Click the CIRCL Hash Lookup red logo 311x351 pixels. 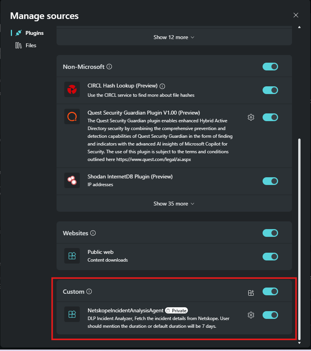tap(72, 89)
